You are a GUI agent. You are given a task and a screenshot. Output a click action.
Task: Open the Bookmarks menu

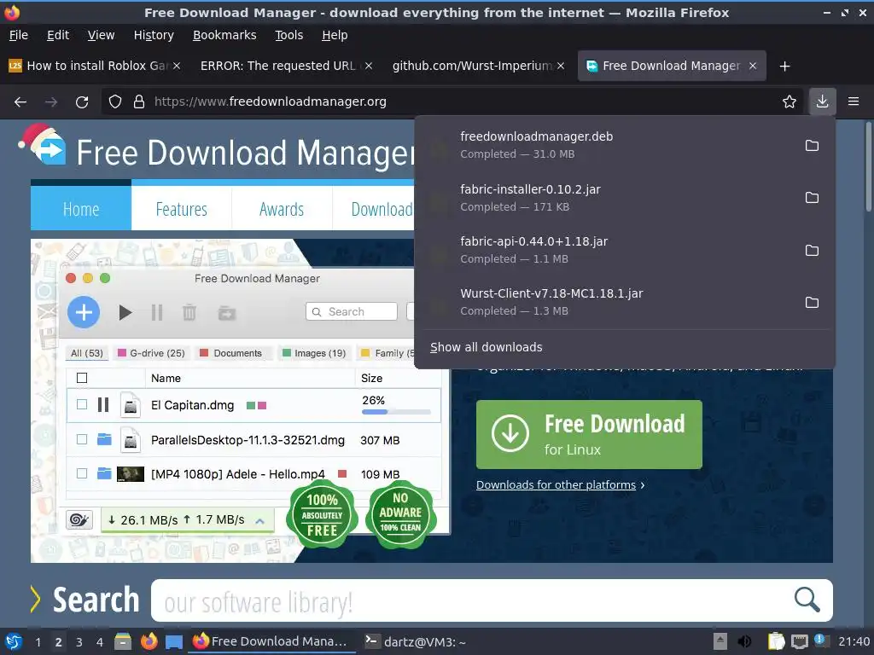[x=224, y=35]
